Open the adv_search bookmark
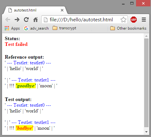The width and height of the screenshot is (151, 137). [36, 28]
